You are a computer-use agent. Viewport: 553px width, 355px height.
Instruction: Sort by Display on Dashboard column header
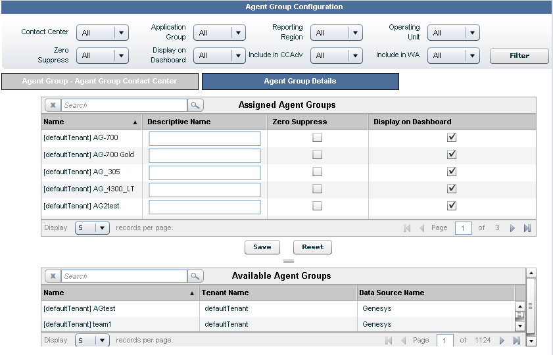click(452, 122)
